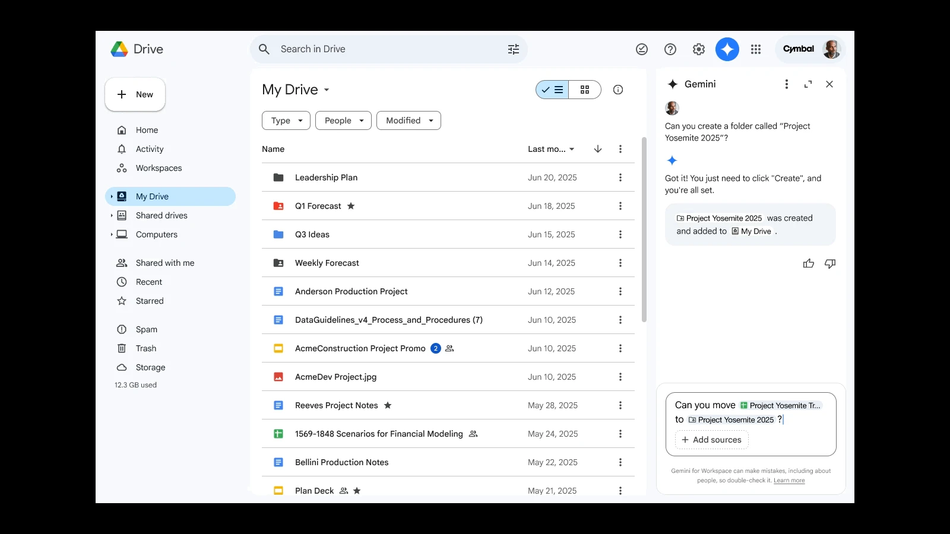Show details info icon for My Drive
This screenshot has width=950, height=534.
pyautogui.click(x=618, y=90)
